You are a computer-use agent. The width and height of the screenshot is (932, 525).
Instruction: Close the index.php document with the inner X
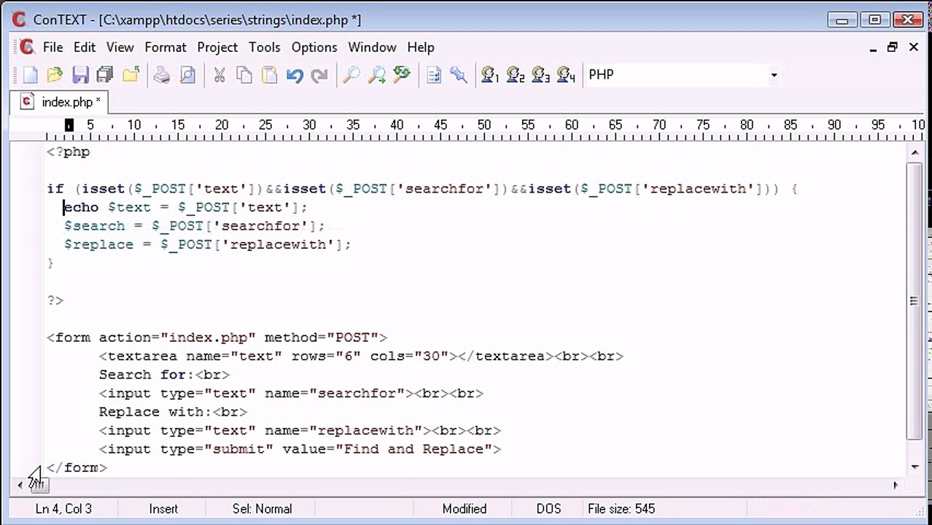tap(913, 47)
